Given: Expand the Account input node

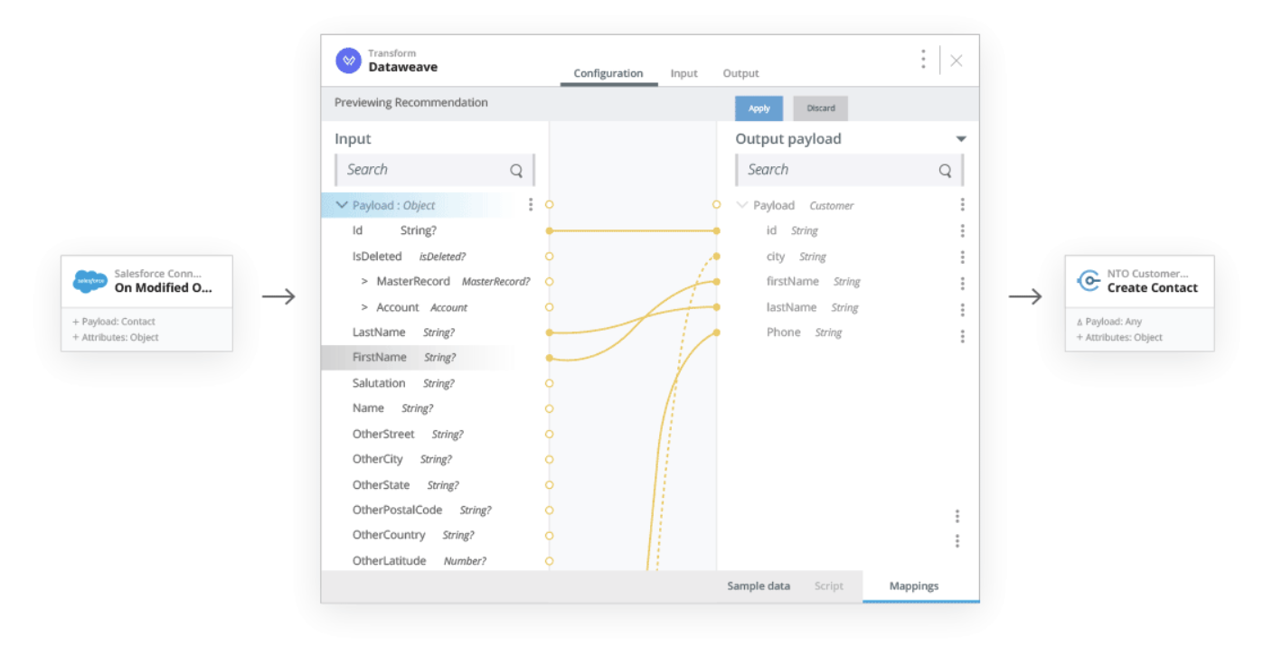Looking at the screenshot, I should 364,307.
